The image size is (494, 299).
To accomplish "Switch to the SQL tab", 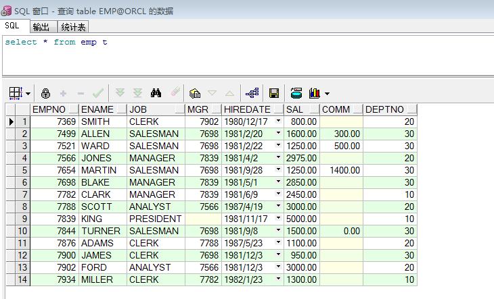I will coord(12,26).
